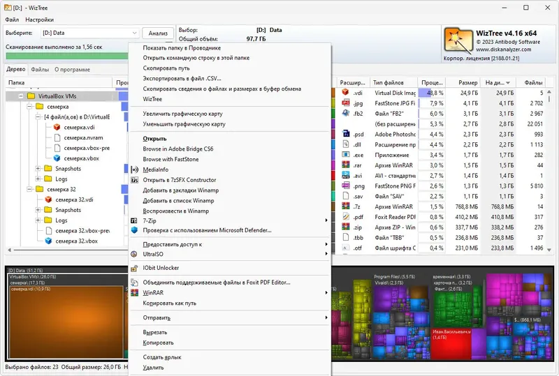
Task: Sort by the Файлы column header
Action: [x=530, y=82]
